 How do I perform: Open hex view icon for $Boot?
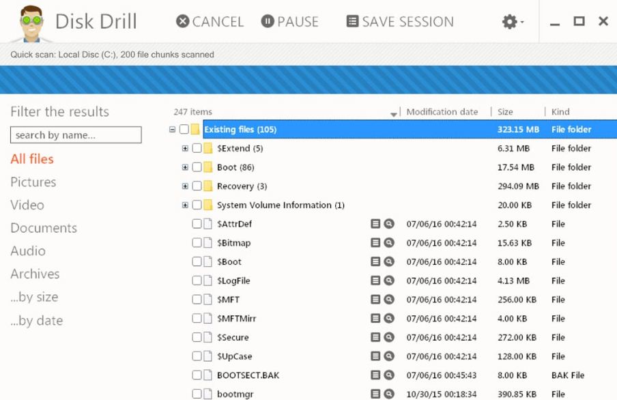click(375, 262)
